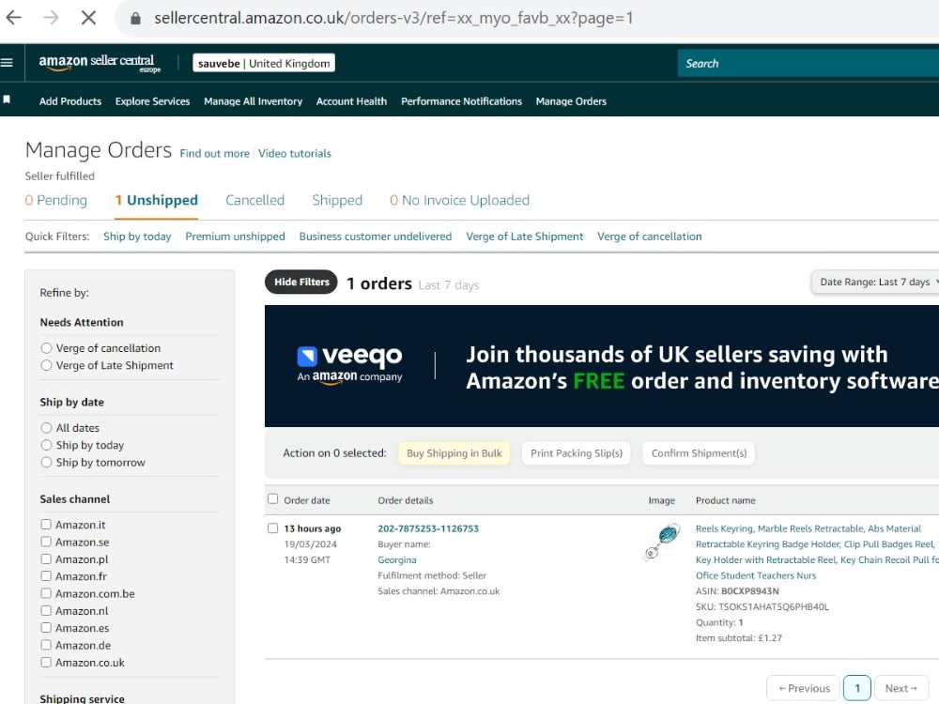Screen dimensions: 939x704
Task: Click Confirm Shipment(s) button
Action: 699,453
